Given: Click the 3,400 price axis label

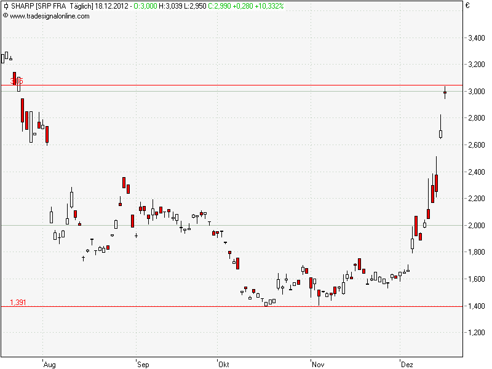Looking at the screenshot, I should coord(476,38).
